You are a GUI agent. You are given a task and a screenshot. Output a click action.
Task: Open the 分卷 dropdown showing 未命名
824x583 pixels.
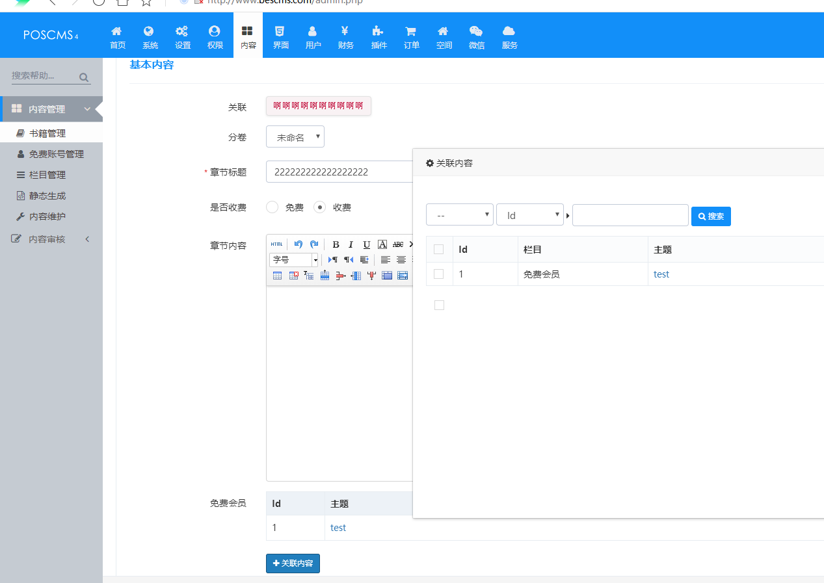(295, 136)
